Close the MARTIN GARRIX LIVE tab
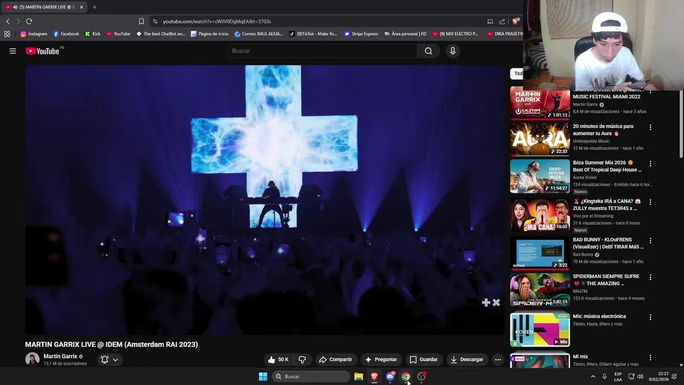The image size is (684, 385). coord(81,7)
